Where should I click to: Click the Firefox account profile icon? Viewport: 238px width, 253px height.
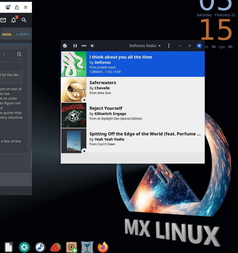(x=8, y=7)
